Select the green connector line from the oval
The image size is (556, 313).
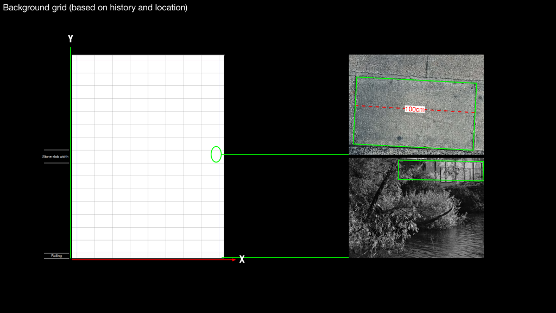pos(285,154)
